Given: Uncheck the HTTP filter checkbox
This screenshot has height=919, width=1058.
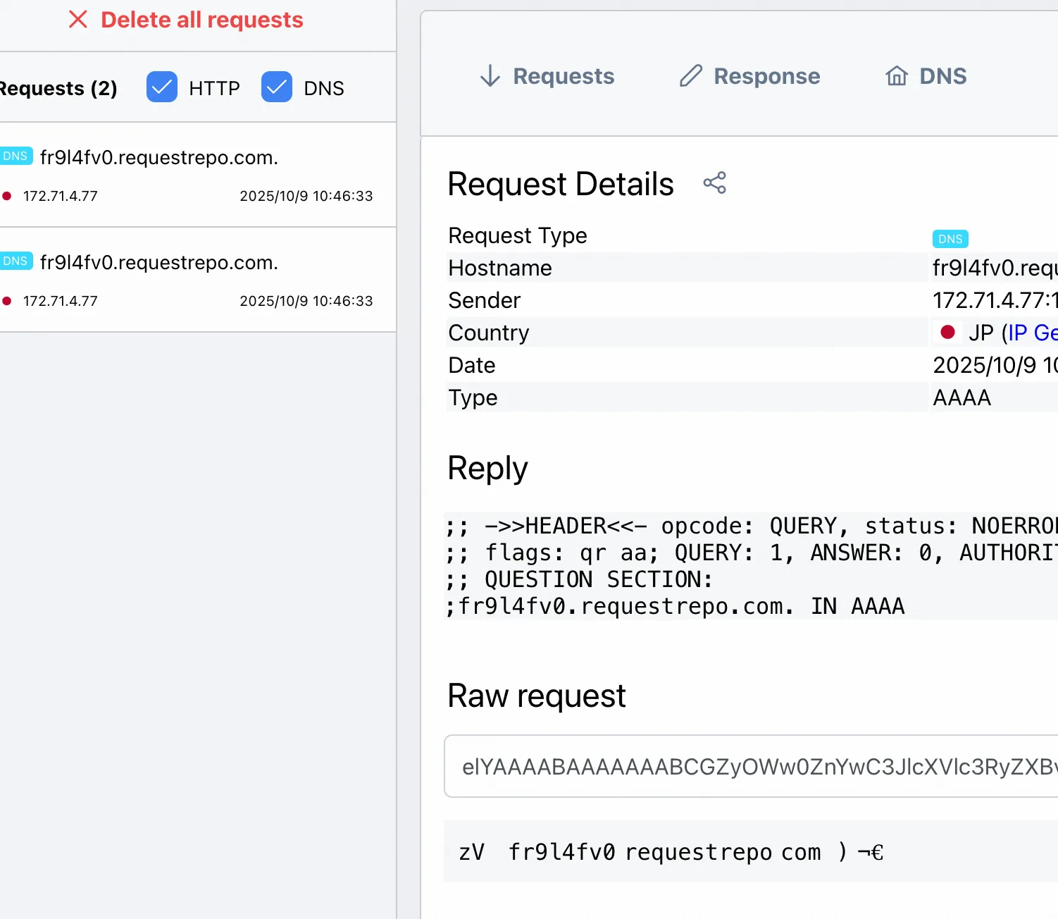Looking at the screenshot, I should click(162, 87).
